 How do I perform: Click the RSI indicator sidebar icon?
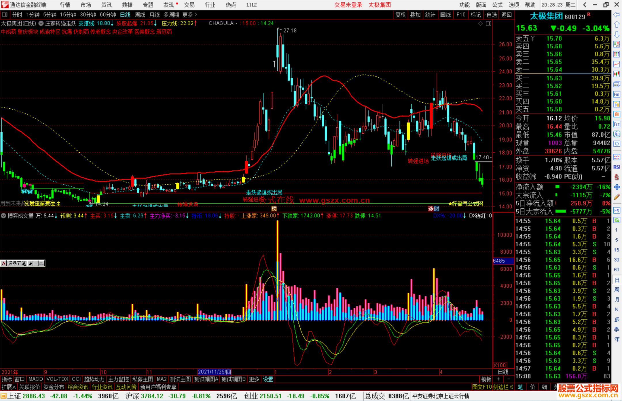[x=617, y=167]
